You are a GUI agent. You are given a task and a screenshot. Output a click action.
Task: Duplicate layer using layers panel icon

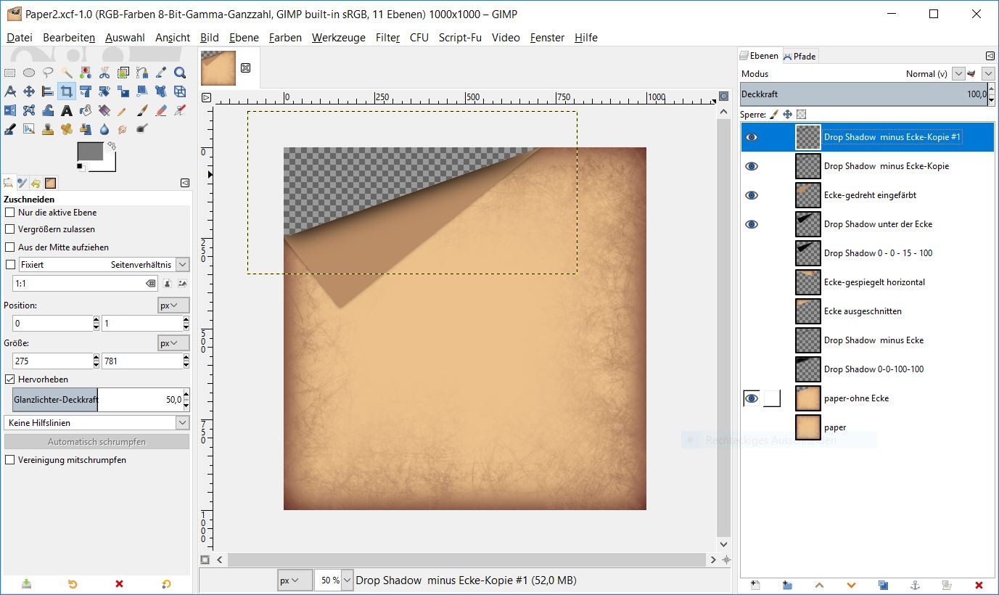pos(883,585)
